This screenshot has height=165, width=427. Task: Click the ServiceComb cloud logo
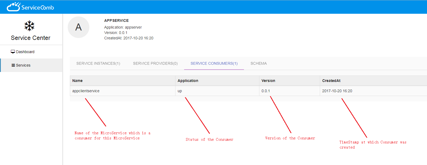point(14,7)
